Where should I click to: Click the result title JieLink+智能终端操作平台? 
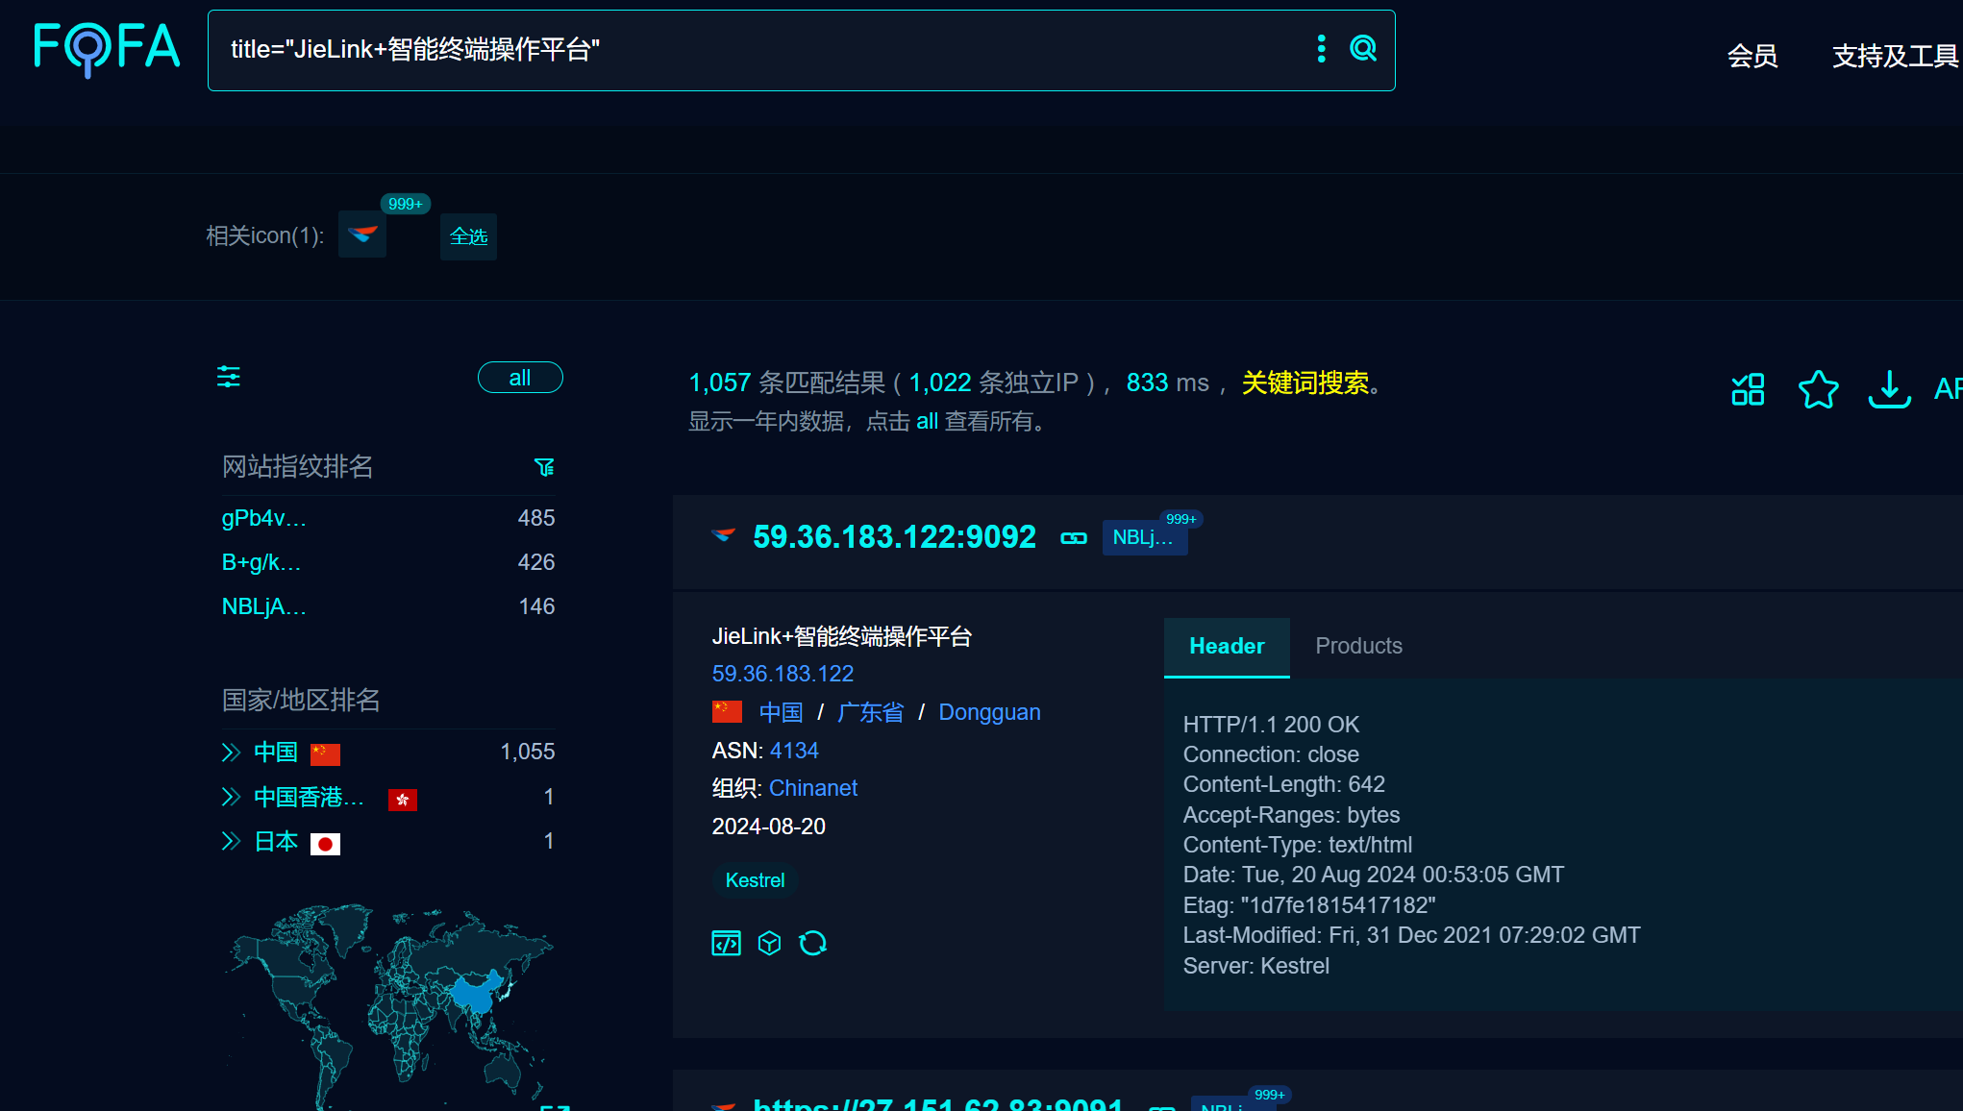(x=841, y=636)
